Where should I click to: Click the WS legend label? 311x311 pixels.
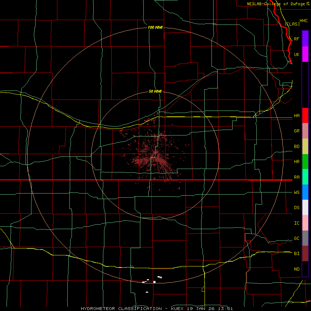pyautogui.click(x=297, y=192)
